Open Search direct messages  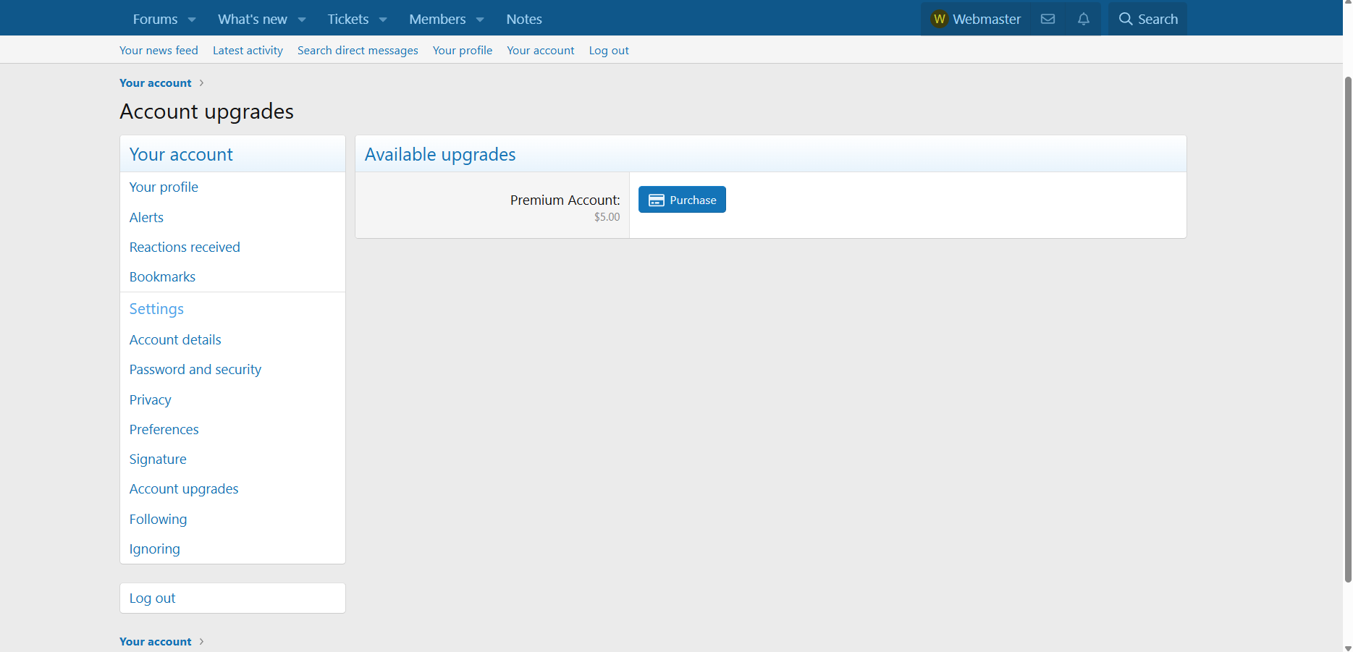click(357, 50)
